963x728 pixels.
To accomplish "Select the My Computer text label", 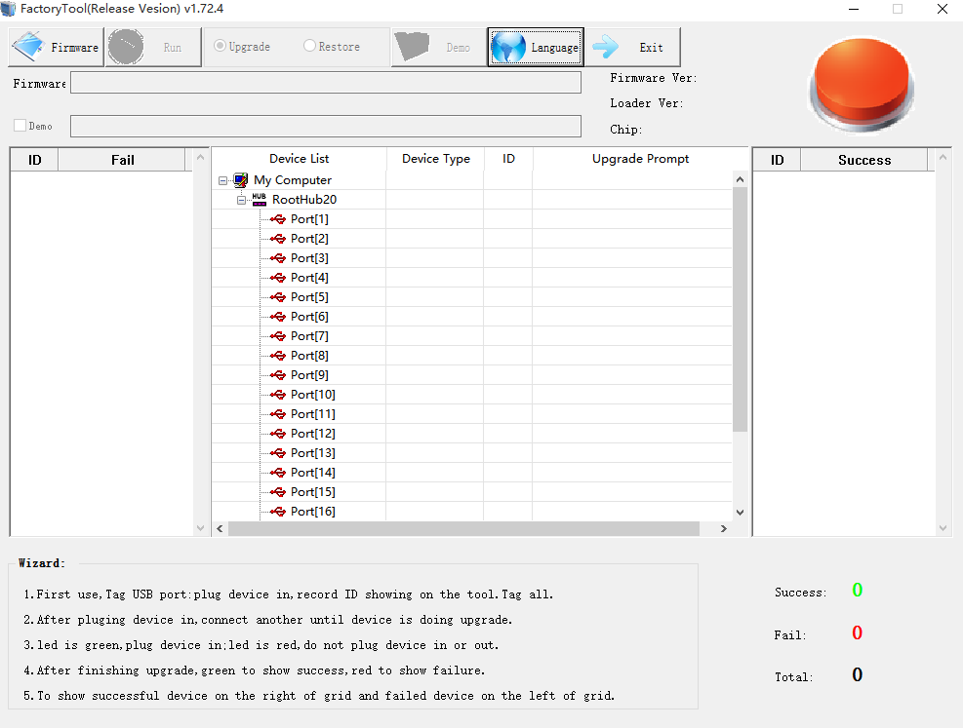I will [293, 180].
